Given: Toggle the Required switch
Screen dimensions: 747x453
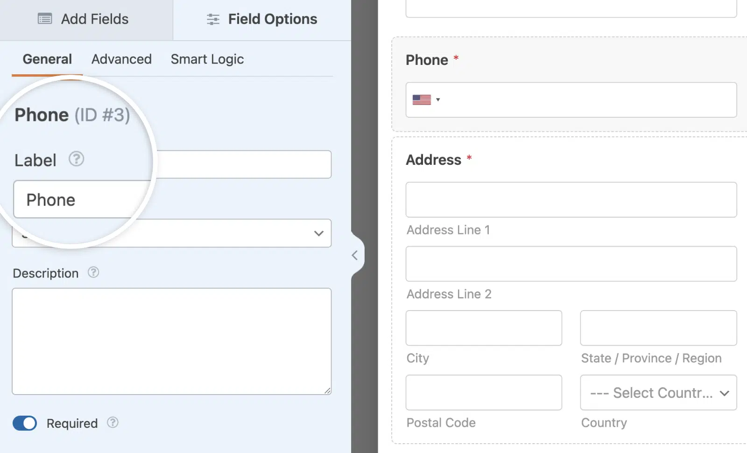Looking at the screenshot, I should coord(25,423).
